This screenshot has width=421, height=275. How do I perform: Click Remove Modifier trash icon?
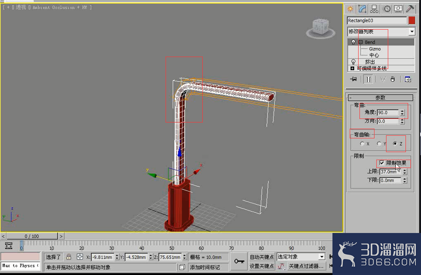(393, 79)
